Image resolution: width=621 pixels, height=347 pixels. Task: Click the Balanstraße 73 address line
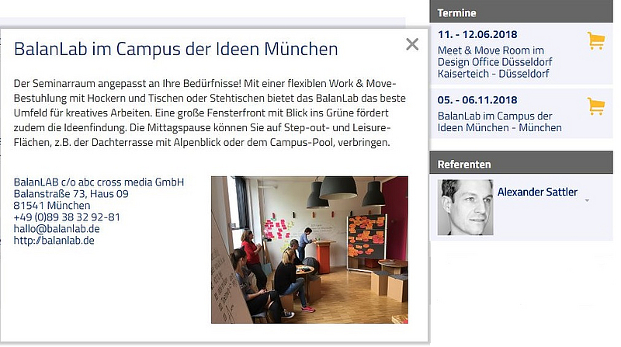pyautogui.click(x=71, y=194)
